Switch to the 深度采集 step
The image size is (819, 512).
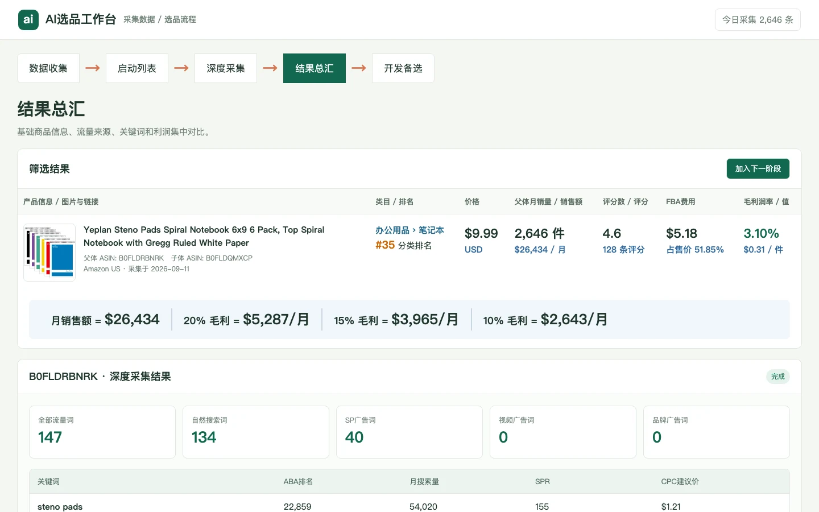click(226, 68)
